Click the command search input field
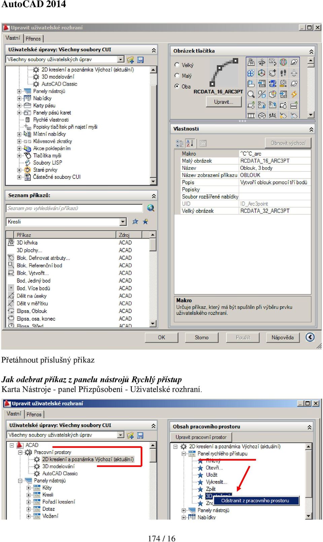 [x=74, y=208]
